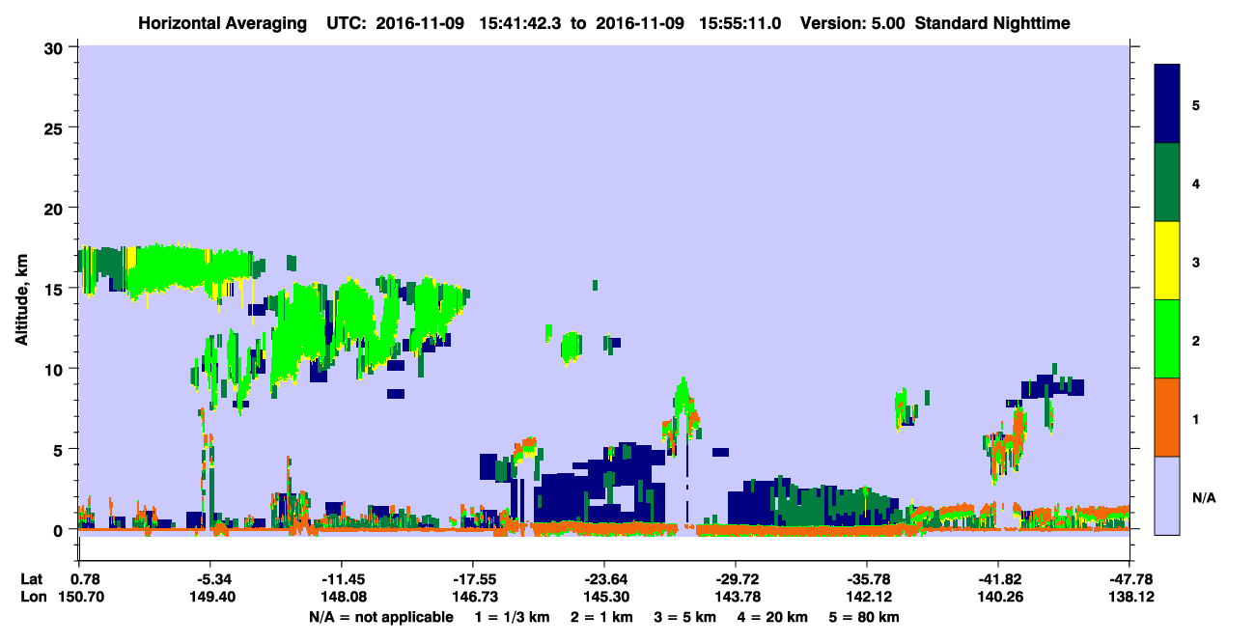This screenshot has width=1255, height=644.
Task: Click the colorbar label '2'
Action: [1196, 341]
